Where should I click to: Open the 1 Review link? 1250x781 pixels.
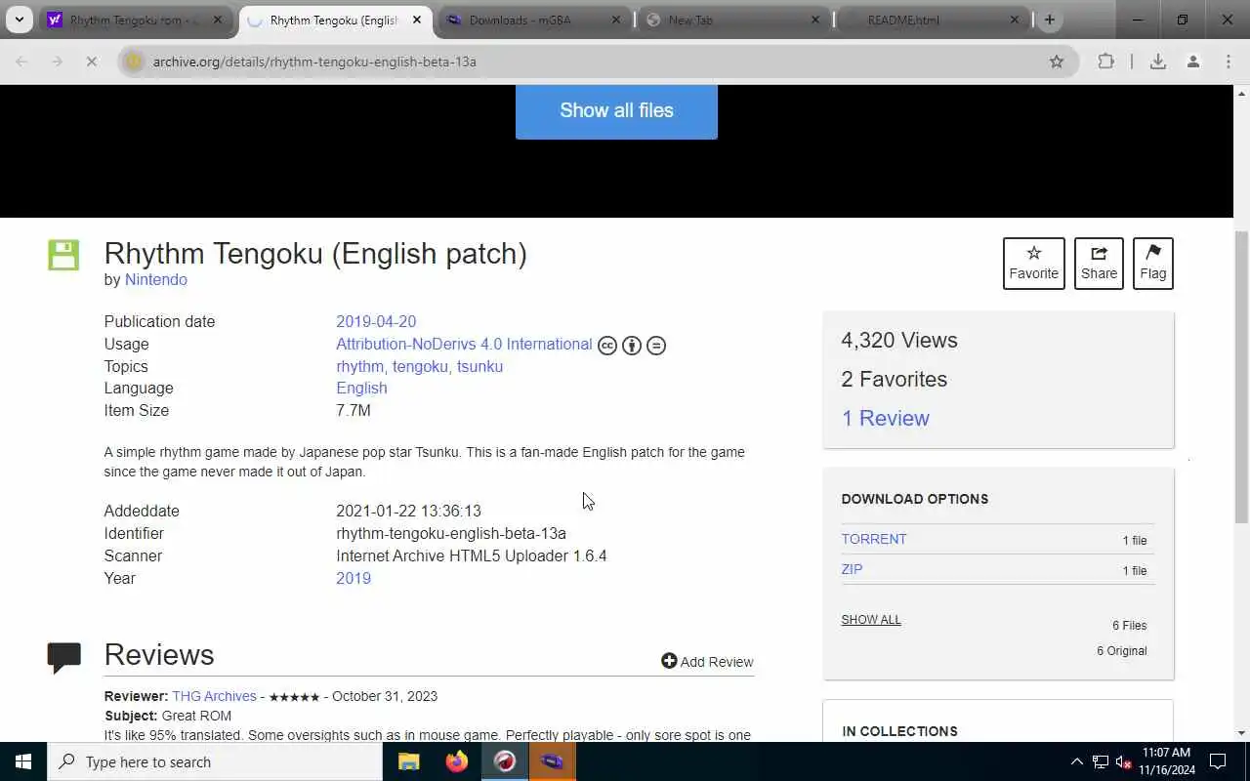[886, 418]
